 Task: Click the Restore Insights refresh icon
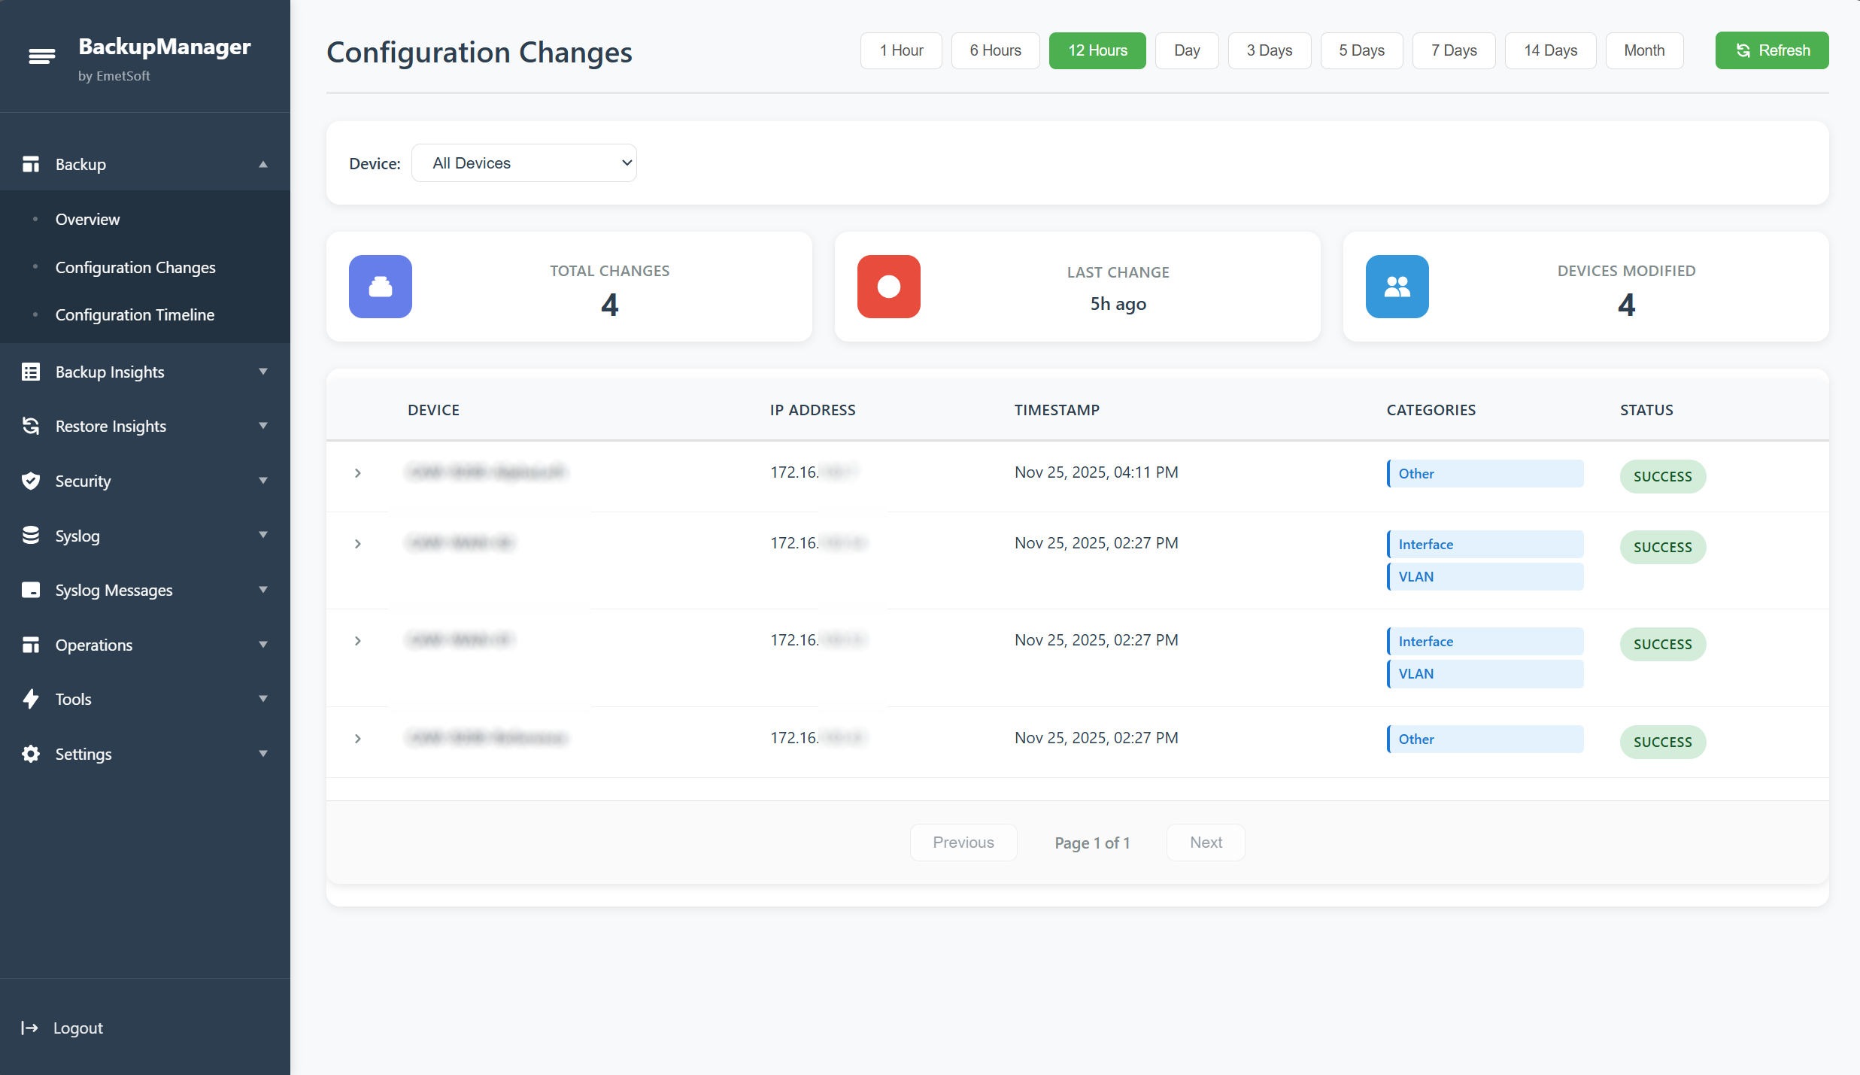click(31, 426)
